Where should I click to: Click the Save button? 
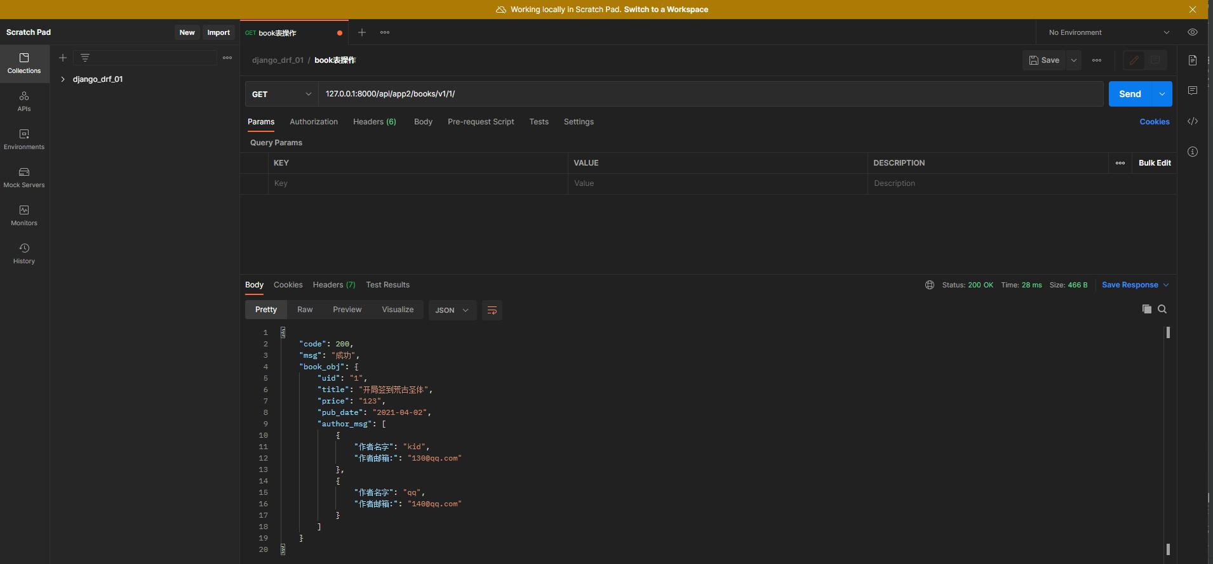click(x=1044, y=60)
